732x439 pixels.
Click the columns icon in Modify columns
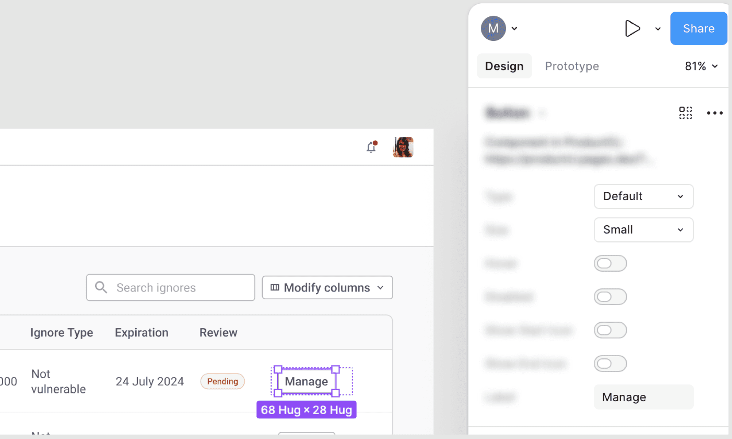pyautogui.click(x=275, y=288)
